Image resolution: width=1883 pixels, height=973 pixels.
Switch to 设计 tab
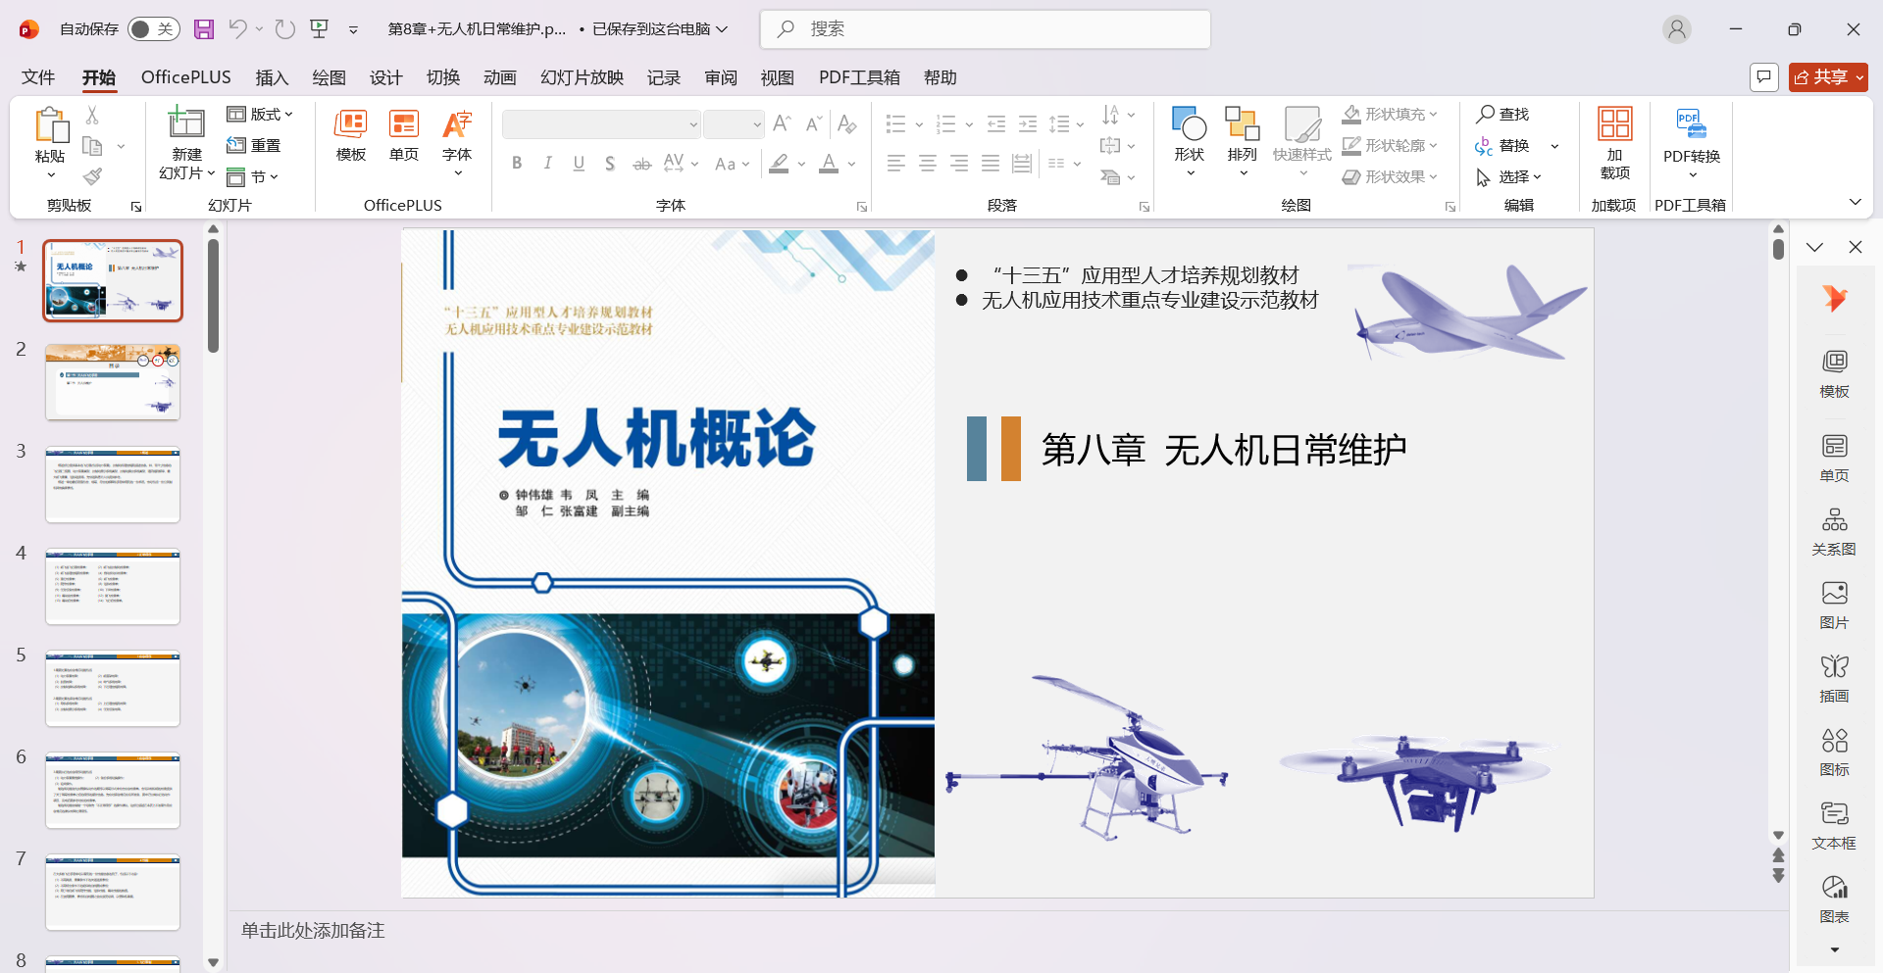(385, 77)
